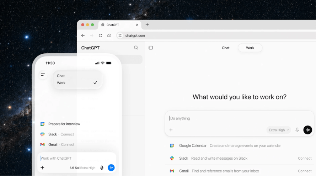Add attachment with desktop plus icon
This screenshot has height=176, width=316.
(171, 130)
